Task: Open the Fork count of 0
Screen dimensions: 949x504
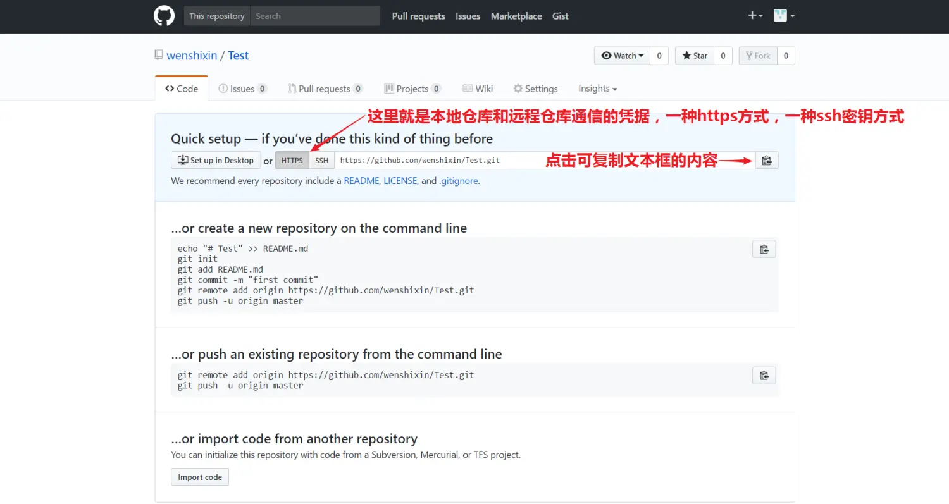Action: [x=786, y=56]
